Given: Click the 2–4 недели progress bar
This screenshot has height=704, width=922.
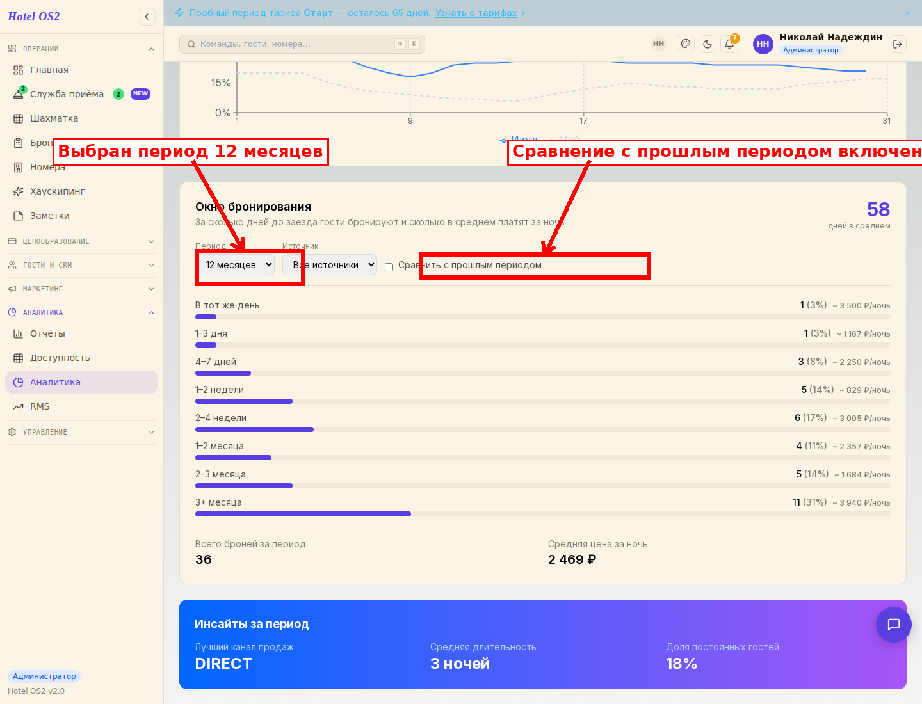Looking at the screenshot, I should pyautogui.click(x=543, y=429).
